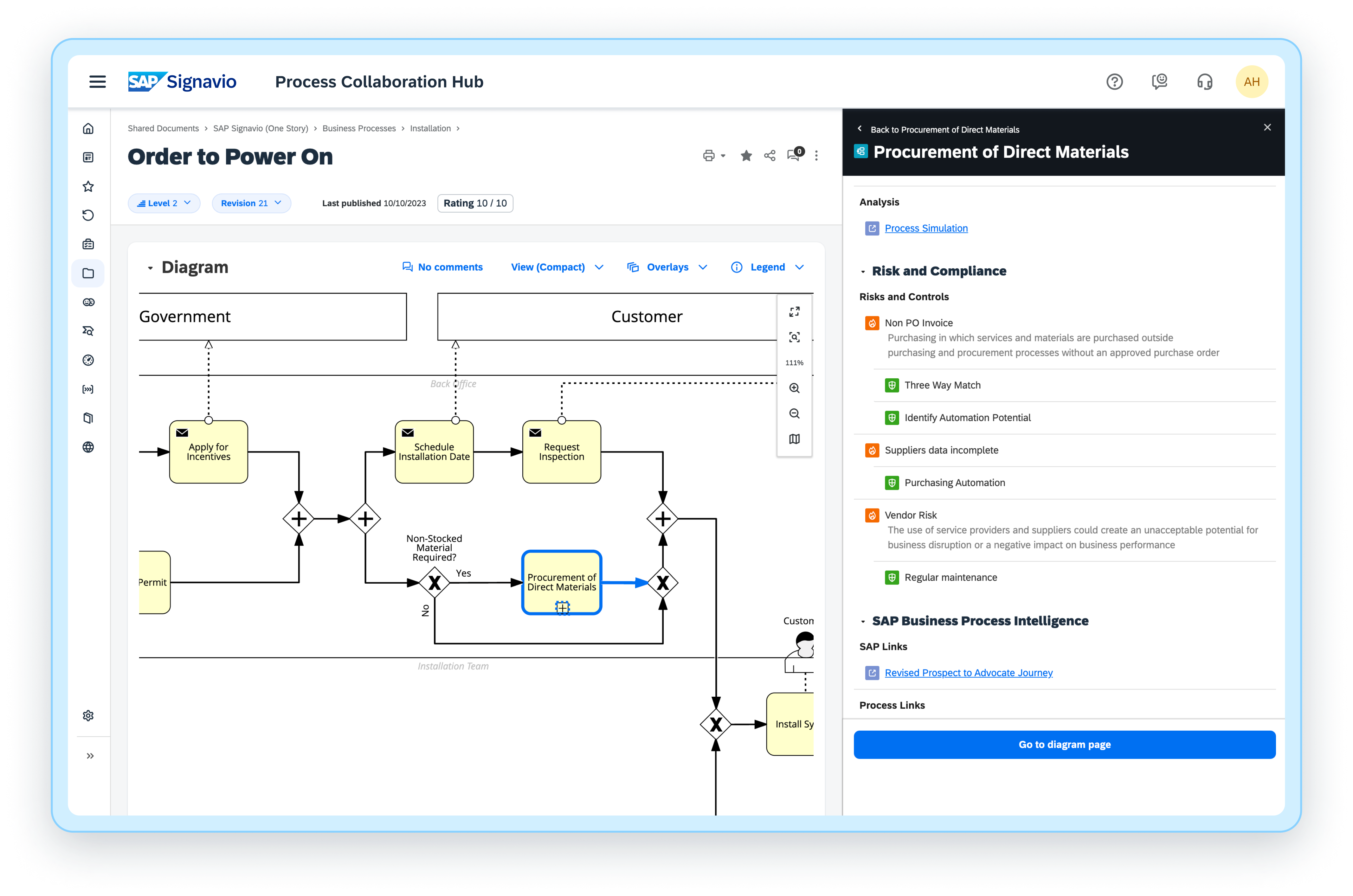Open the print options icon

pyautogui.click(x=709, y=156)
